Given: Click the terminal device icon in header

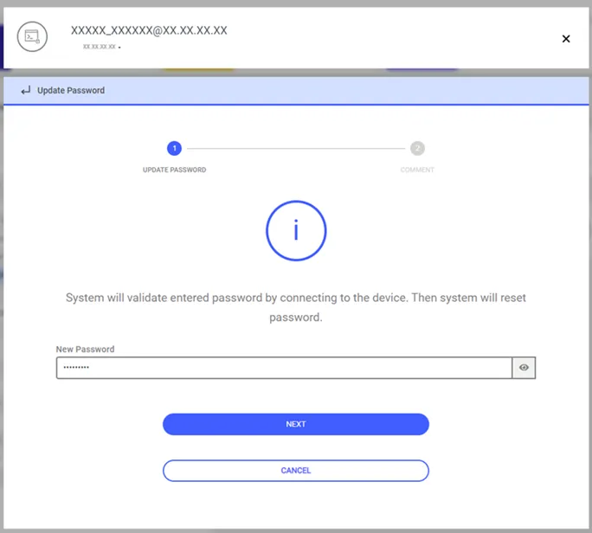Looking at the screenshot, I should (32, 36).
